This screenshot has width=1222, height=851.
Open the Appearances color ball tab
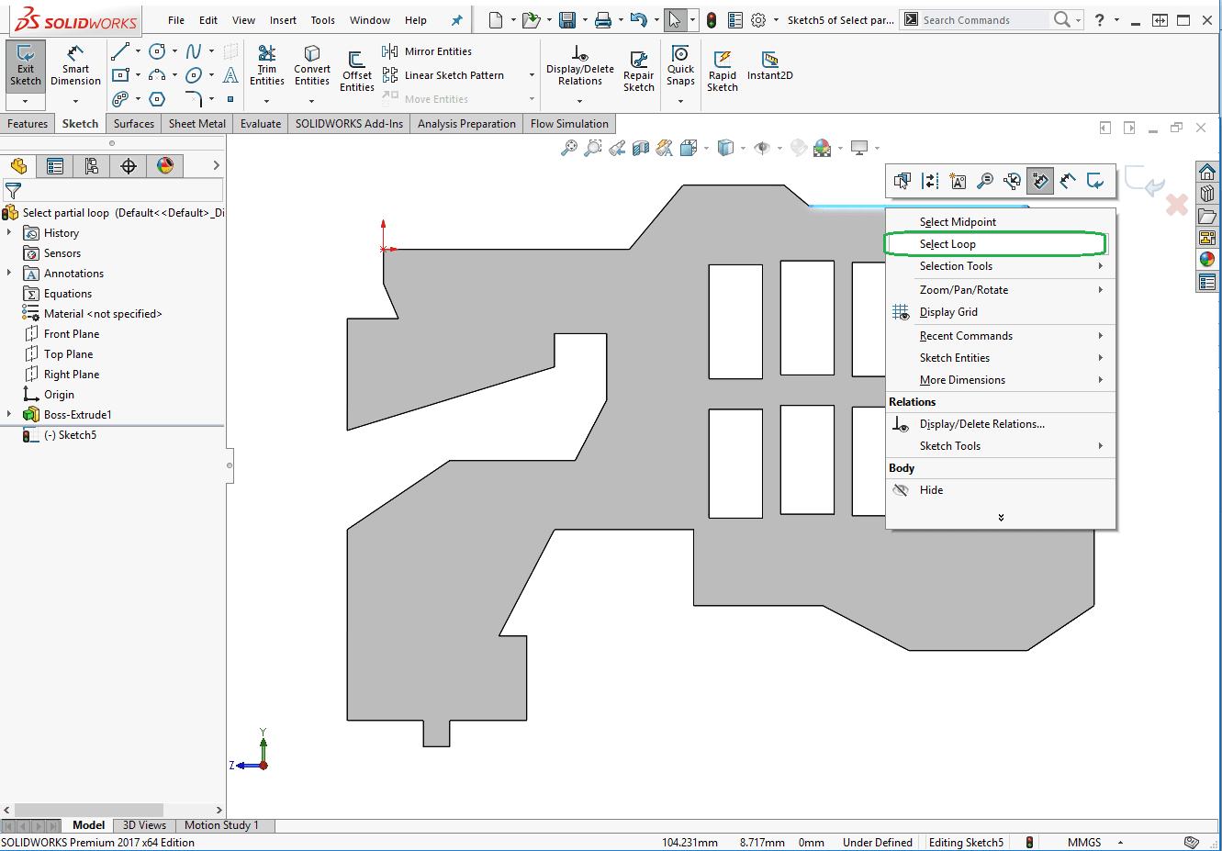click(x=165, y=166)
